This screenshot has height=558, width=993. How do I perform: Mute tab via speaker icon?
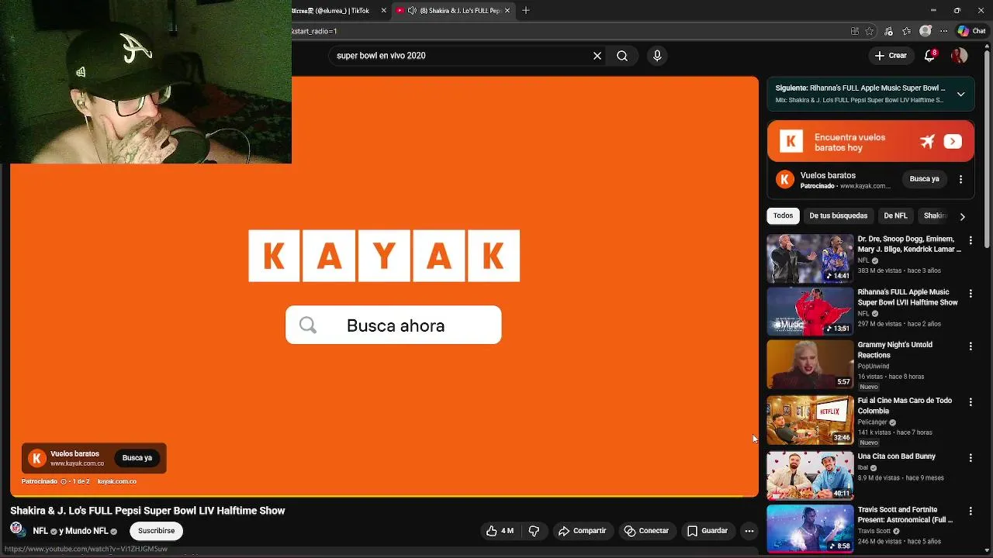coord(412,10)
